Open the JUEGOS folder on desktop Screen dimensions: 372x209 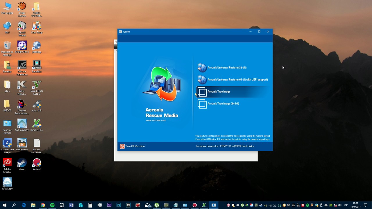7,106
